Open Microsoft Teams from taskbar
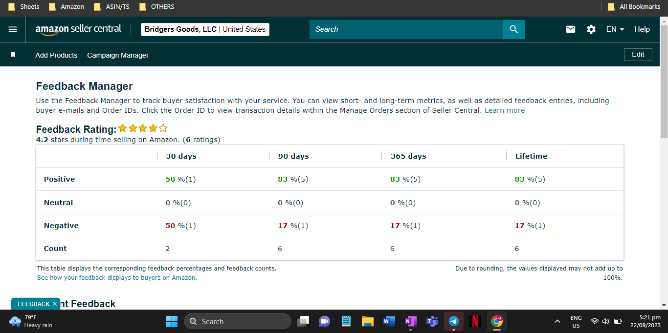668x333 pixels. [x=432, y=321]
